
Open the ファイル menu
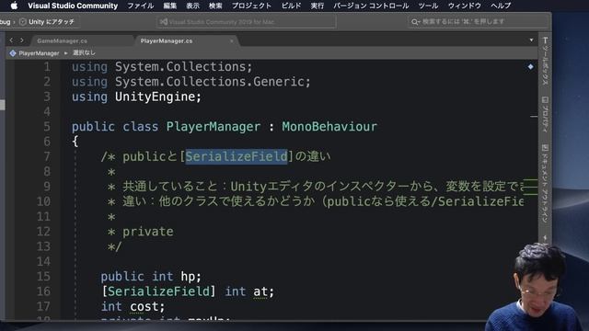click(141, 6)
